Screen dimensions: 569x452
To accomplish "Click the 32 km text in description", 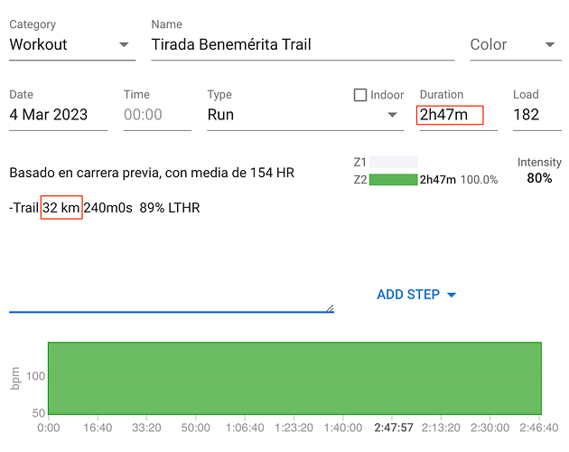I will (x=61, y=208).
